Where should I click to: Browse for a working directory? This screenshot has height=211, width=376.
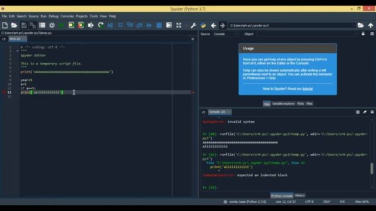(x=361, y=25)
